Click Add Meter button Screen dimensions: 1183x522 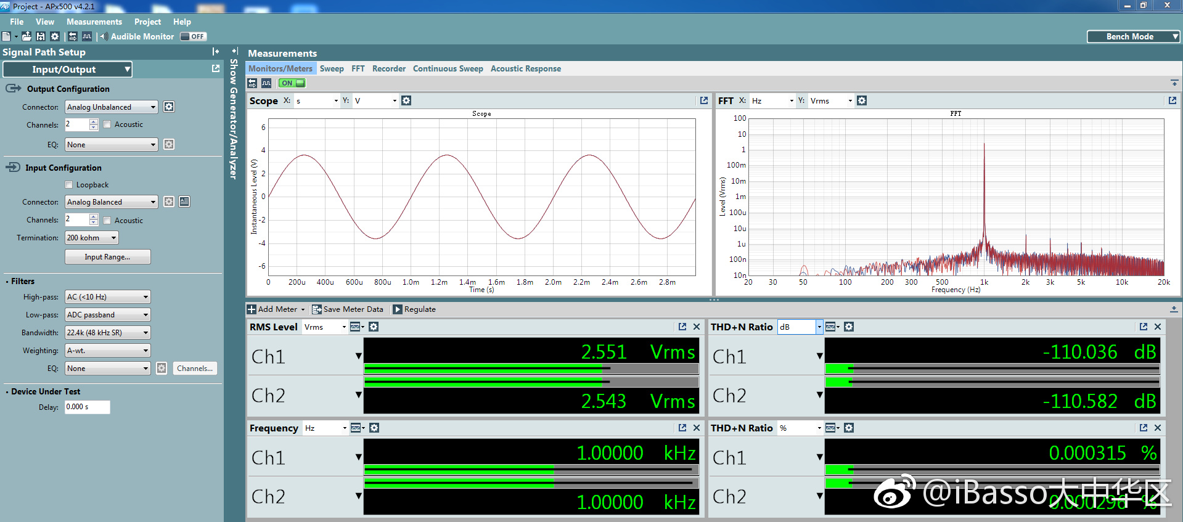(x=276, y=309)
